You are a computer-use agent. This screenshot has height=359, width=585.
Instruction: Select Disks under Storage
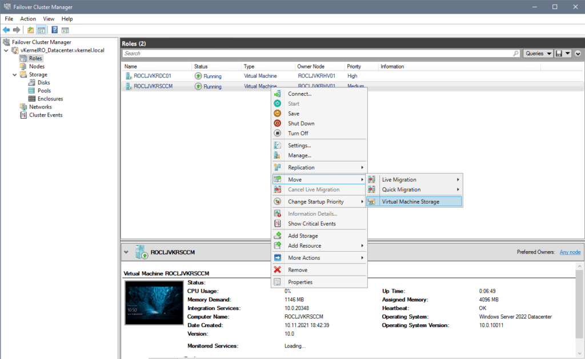[43, 82]
